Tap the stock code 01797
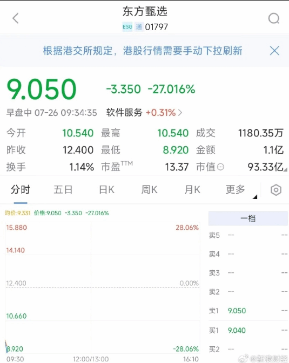The height and width of the screenshot is (363, 289). click(x=156, y=27)
